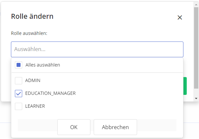Confirm selection with the OK button

74,127
